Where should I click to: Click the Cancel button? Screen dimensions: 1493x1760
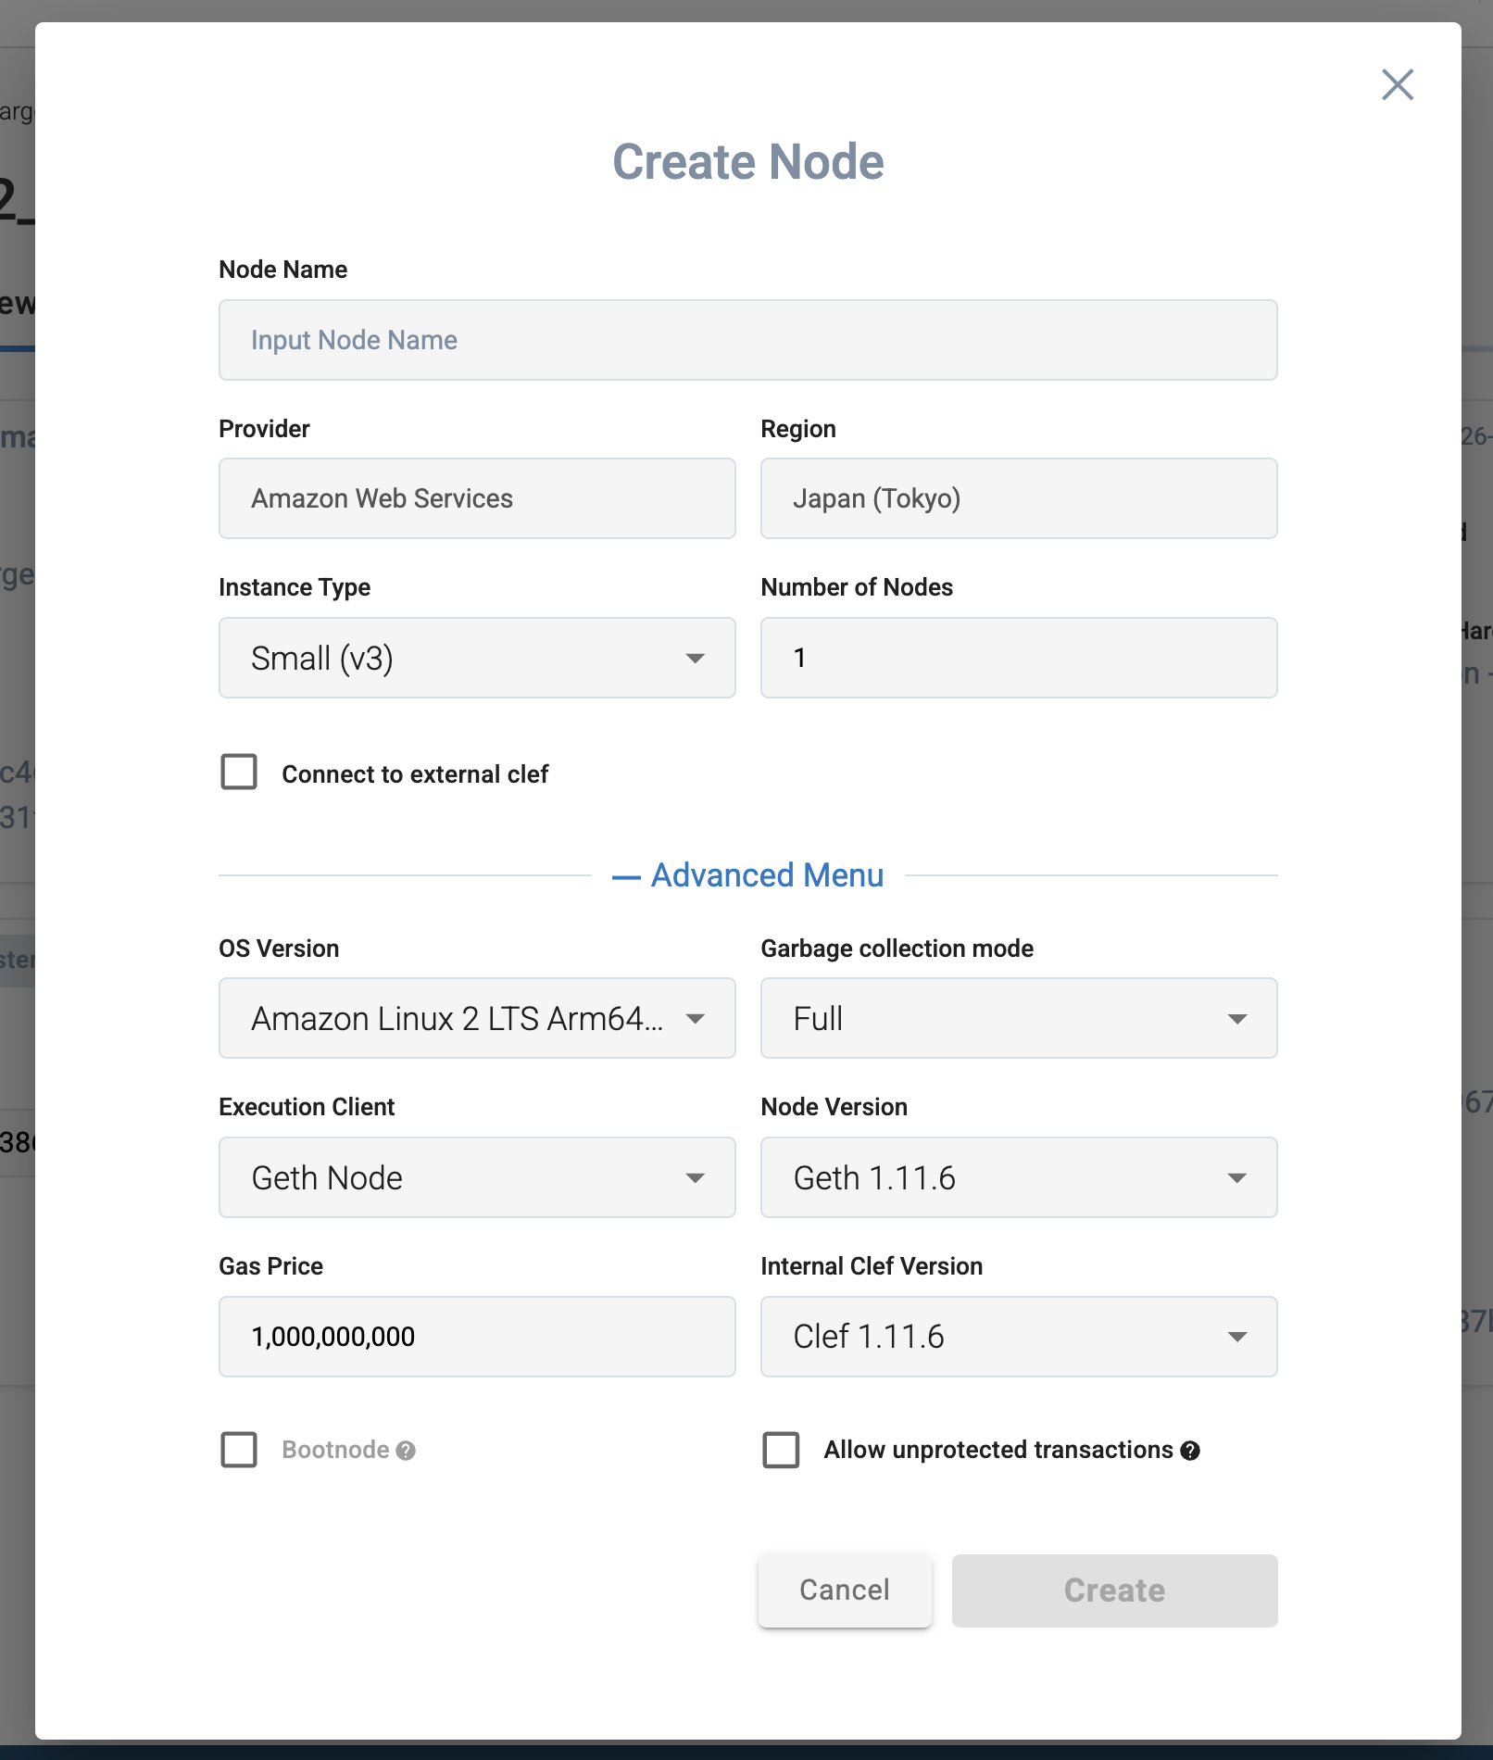pyautogui.click(x=845, y=1590)
